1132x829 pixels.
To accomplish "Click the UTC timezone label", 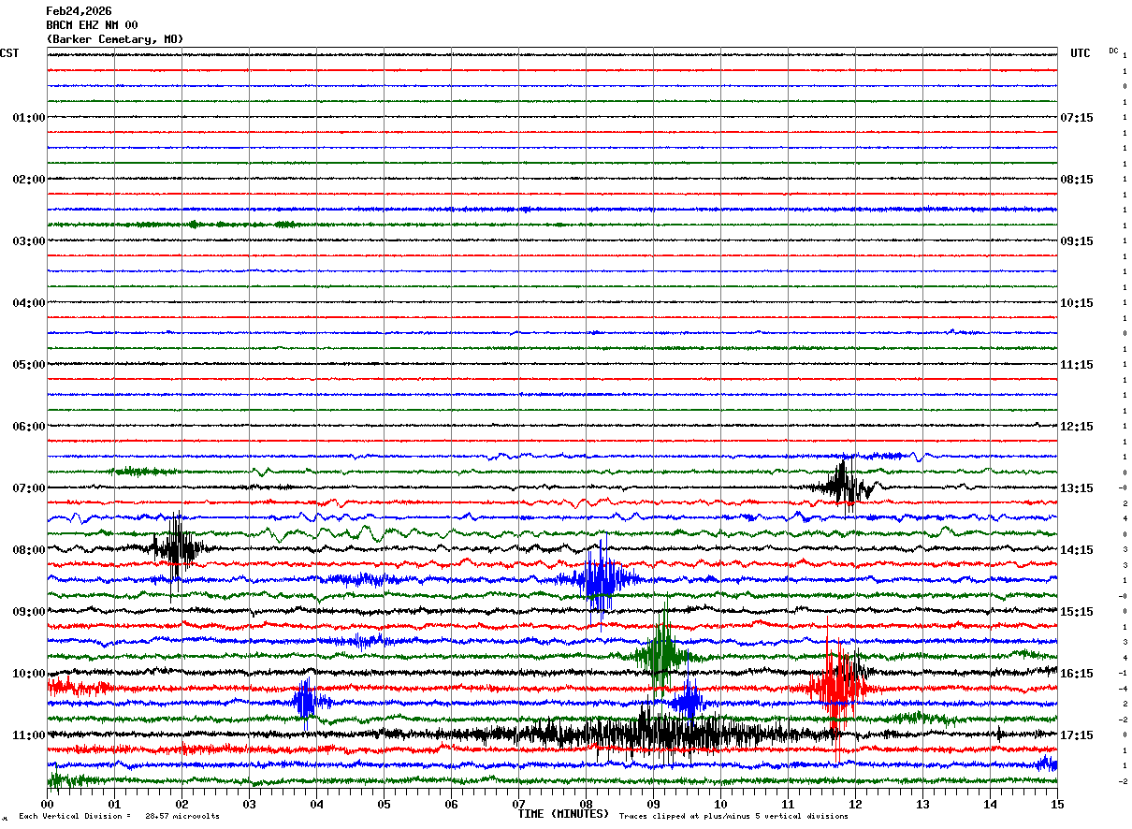I will [x=1081, y=53].
